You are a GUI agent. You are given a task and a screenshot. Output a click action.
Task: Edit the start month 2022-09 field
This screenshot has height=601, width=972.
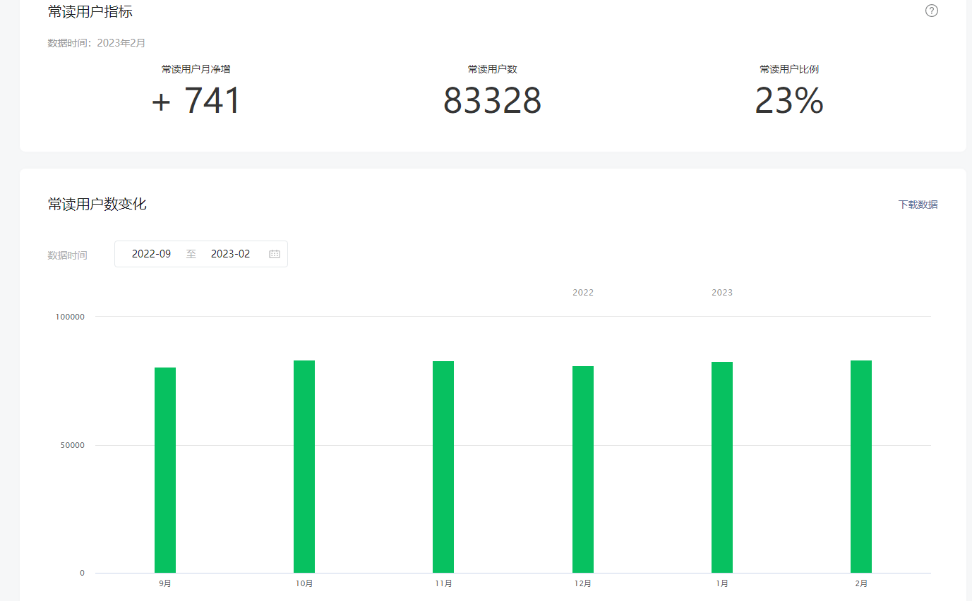(152, 254)
